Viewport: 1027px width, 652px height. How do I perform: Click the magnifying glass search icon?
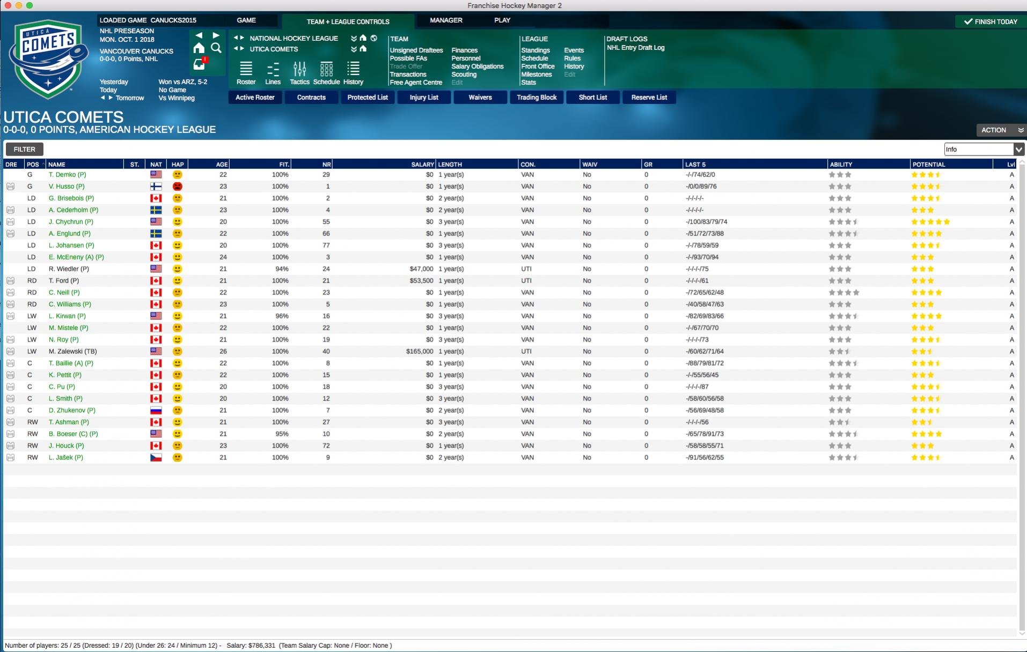(x=216, y=48)
